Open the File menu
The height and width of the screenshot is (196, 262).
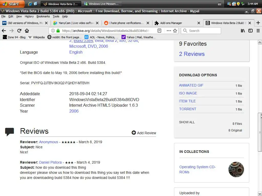[3, 16]
